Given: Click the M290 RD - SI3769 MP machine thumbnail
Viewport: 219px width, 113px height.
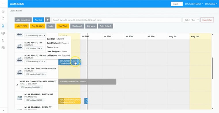Looking at the screenshot, I should pyautogui.click(x=20, y=59).
